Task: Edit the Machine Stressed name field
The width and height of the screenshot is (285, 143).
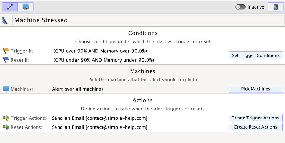Action: (x=148, y=20)
